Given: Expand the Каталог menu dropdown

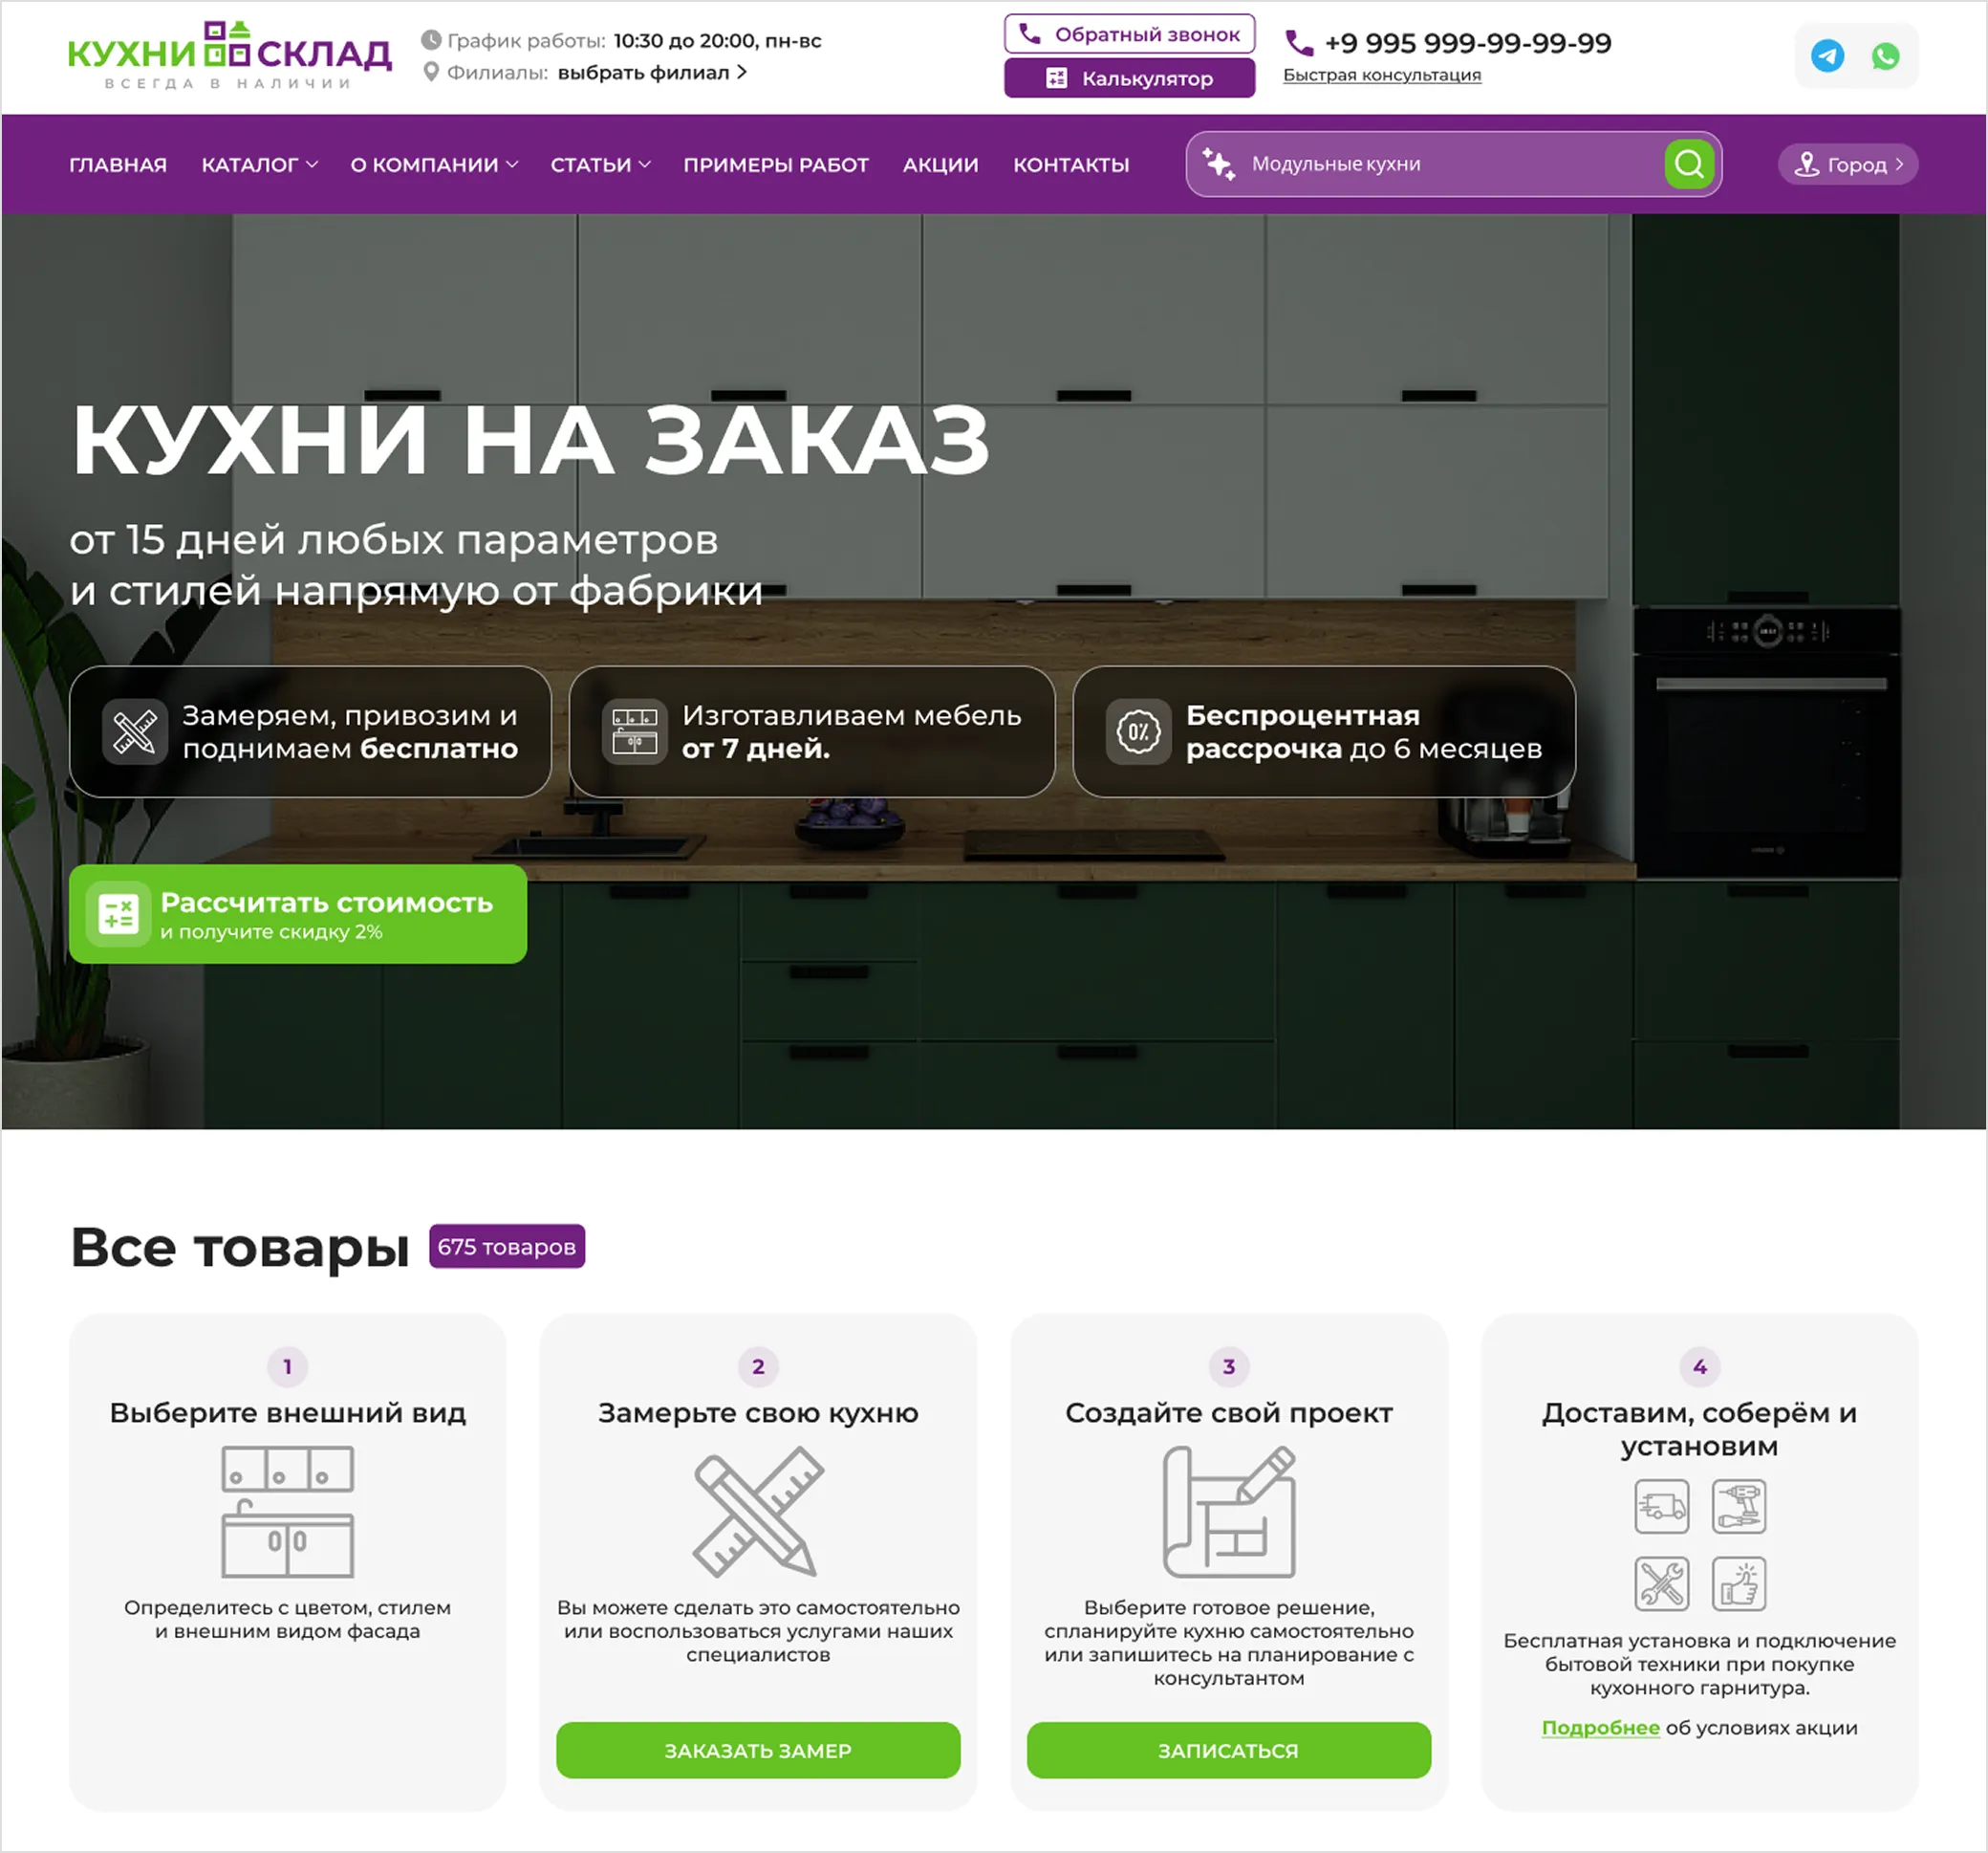Looking at the screenshot, I should (x=260, y=165).
